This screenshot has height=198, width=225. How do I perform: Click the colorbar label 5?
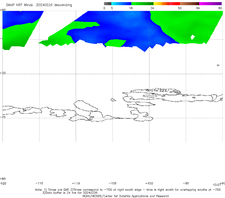tap(112, 8)
